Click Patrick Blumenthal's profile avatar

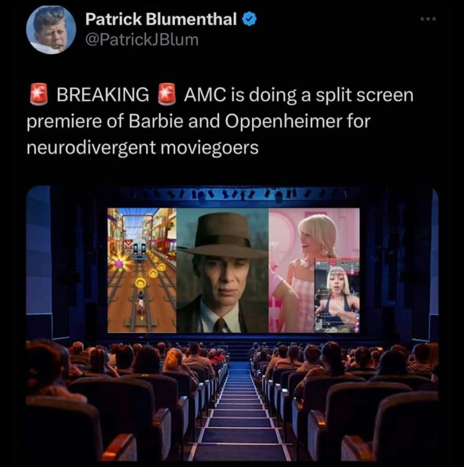(x=51, y=29)
